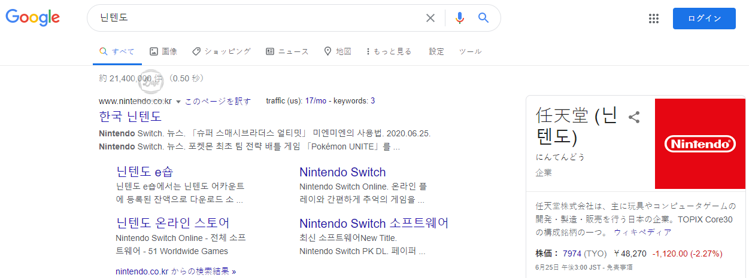The image size is (749, 278).
Task: Click the 任天堂 (닌텐도) panel title
Action: coord(577,126)
